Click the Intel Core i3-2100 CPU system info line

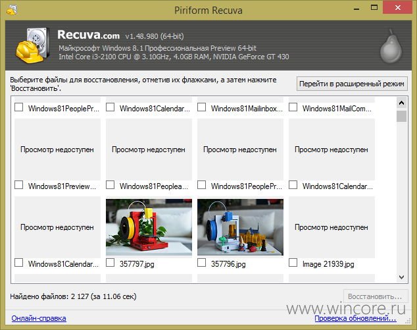point(174,57)
